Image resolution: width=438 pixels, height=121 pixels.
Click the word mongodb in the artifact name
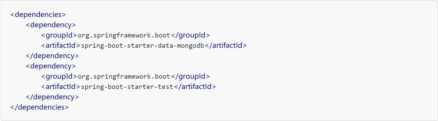point(191,46)
